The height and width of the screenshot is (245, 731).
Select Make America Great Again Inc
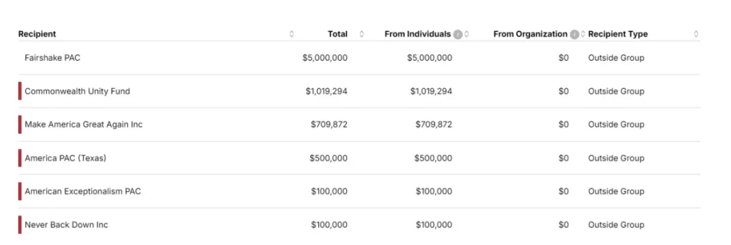[x=83, y=124]
